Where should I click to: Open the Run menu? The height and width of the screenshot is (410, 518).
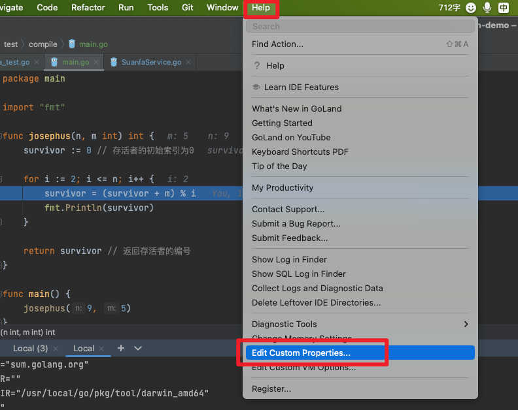(126, 8)
